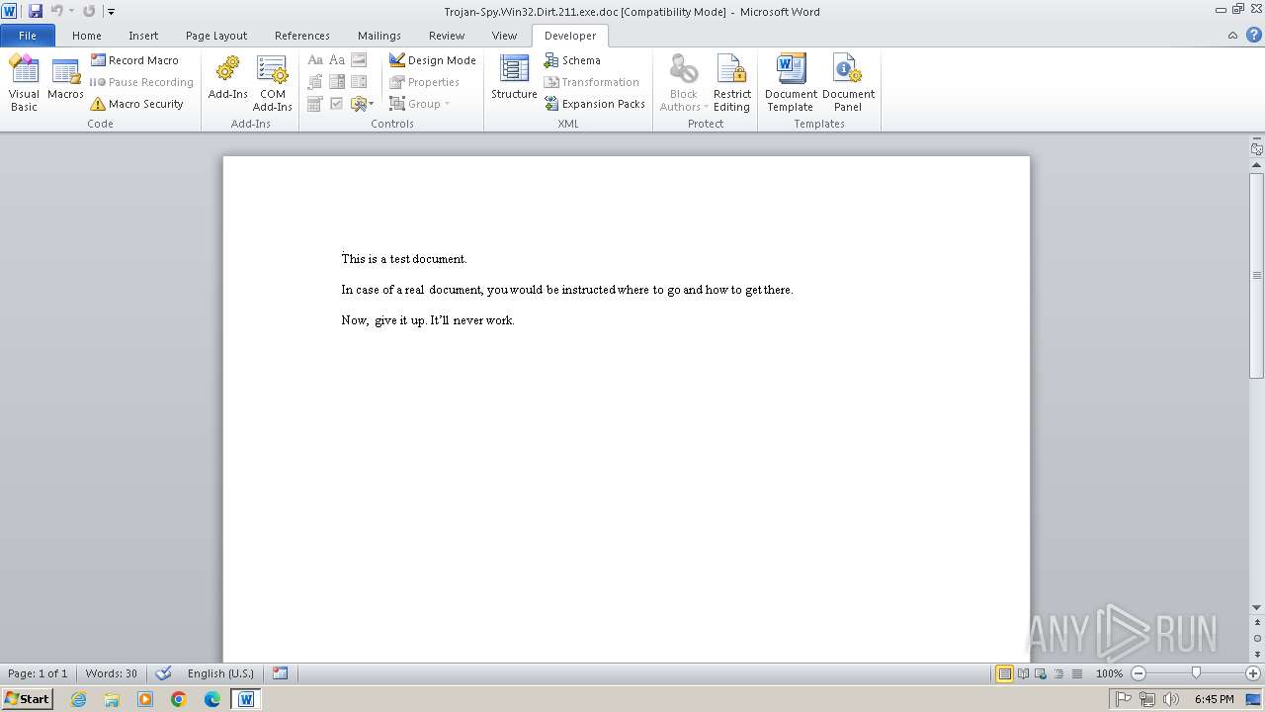
Task: Click the Undo button
Action: coord(56,11)
